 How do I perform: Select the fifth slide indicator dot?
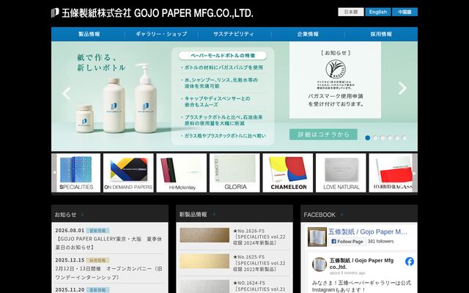(397, 138)
